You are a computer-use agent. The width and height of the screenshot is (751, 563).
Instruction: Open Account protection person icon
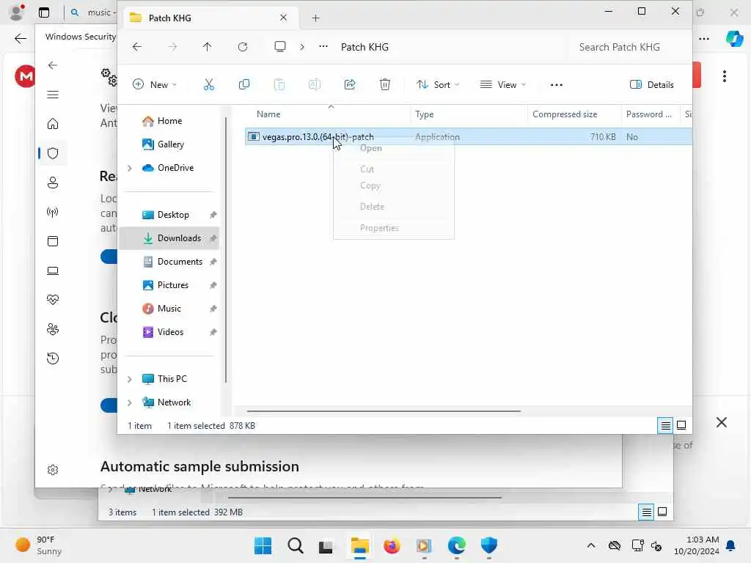(53, 183)
